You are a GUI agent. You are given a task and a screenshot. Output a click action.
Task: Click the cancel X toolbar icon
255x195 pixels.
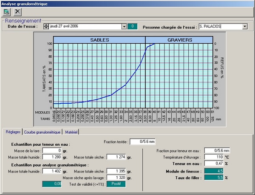pyautogui.click(x=17, y=11)
